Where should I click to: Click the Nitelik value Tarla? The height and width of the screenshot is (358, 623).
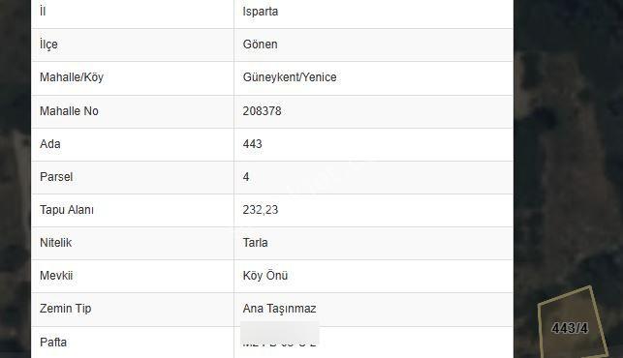[x=255, y=243]
